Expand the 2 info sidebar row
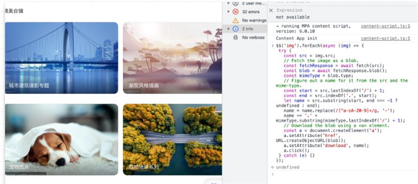The height and width of the screenshot is (184, 418). coord(228,28)
